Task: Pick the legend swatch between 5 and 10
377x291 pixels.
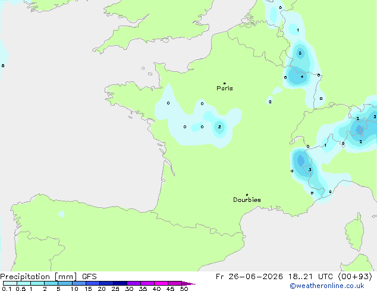Action: pyautogui.click(x=65, y=283)
